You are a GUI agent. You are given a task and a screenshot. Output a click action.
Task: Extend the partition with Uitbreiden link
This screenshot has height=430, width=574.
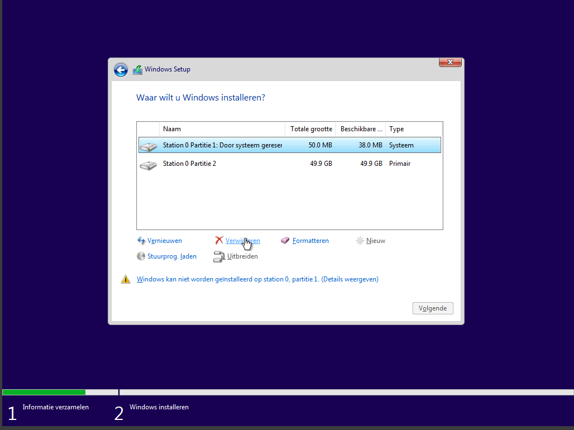(x=242, y=256)
